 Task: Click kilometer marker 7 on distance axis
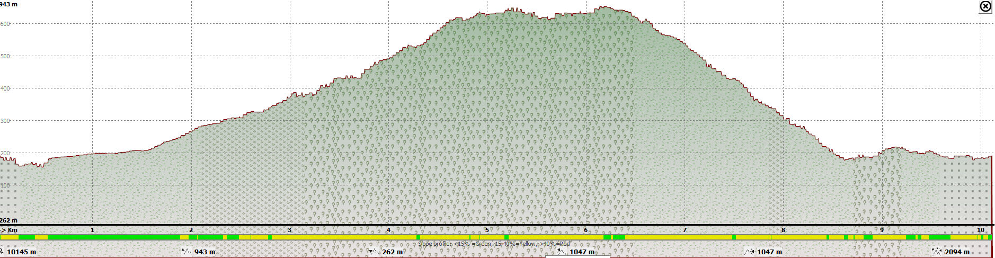(685, 230)
